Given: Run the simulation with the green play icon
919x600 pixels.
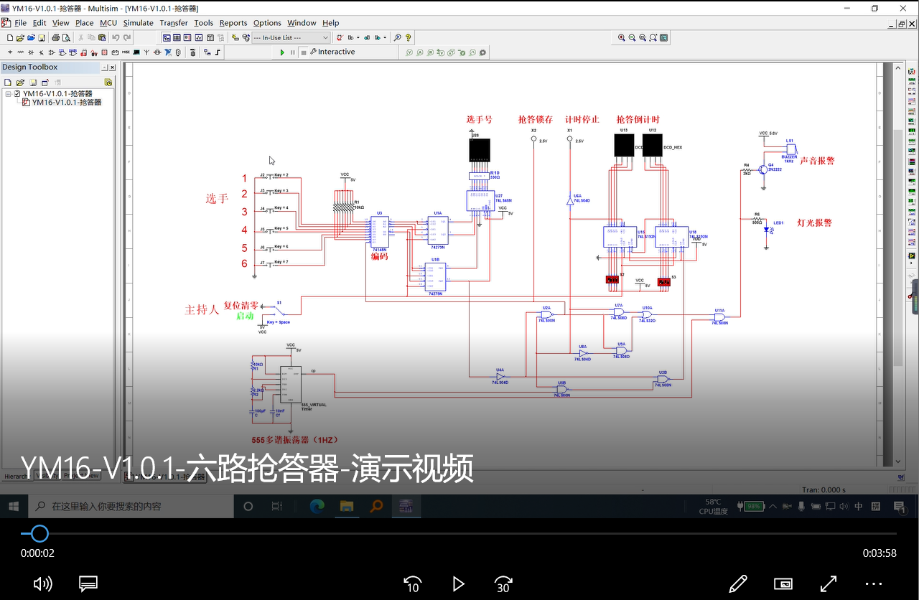Looking at the screenshot, I should pyautogui.click(x=282, y=51).
